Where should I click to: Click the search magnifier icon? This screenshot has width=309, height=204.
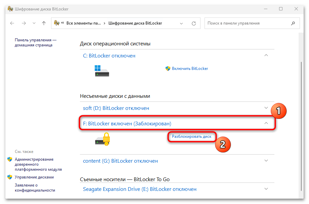pyautogui.click(x=294, y=23)
